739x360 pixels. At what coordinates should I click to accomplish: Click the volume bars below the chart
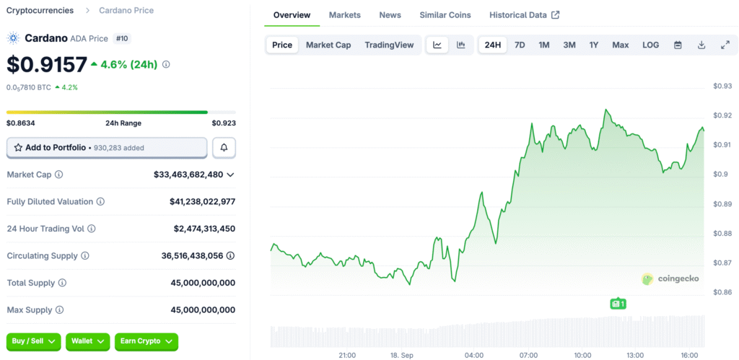click(488, 331)
